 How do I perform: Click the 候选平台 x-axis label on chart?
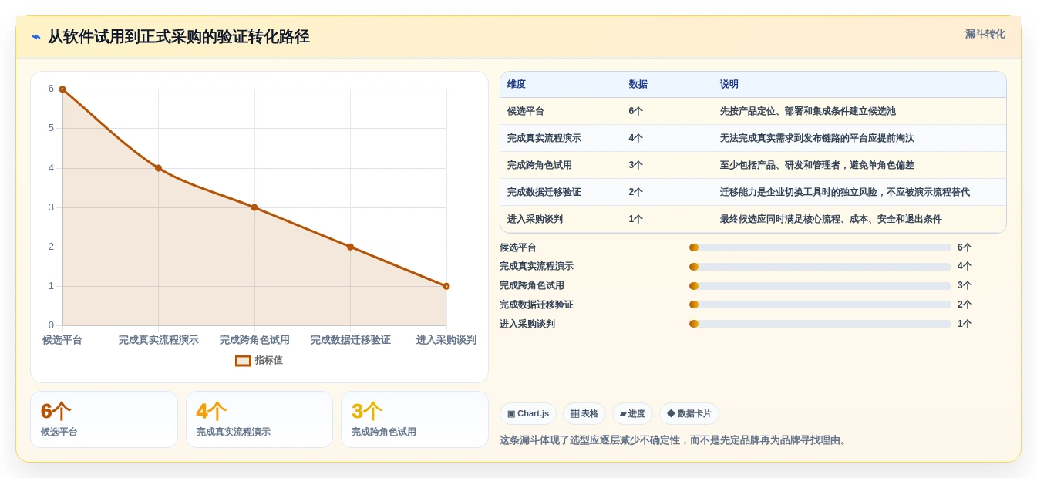click(62, 340)
